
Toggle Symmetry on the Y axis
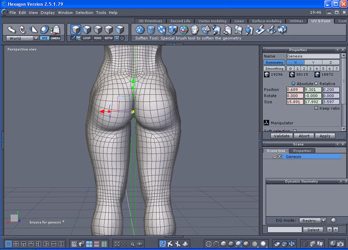click(x=313, y=62)
